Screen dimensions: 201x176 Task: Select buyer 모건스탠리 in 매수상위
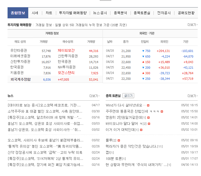pos(66,73)
